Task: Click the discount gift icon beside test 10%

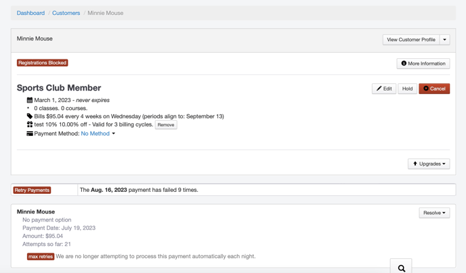Action: [x=30, y=125]
